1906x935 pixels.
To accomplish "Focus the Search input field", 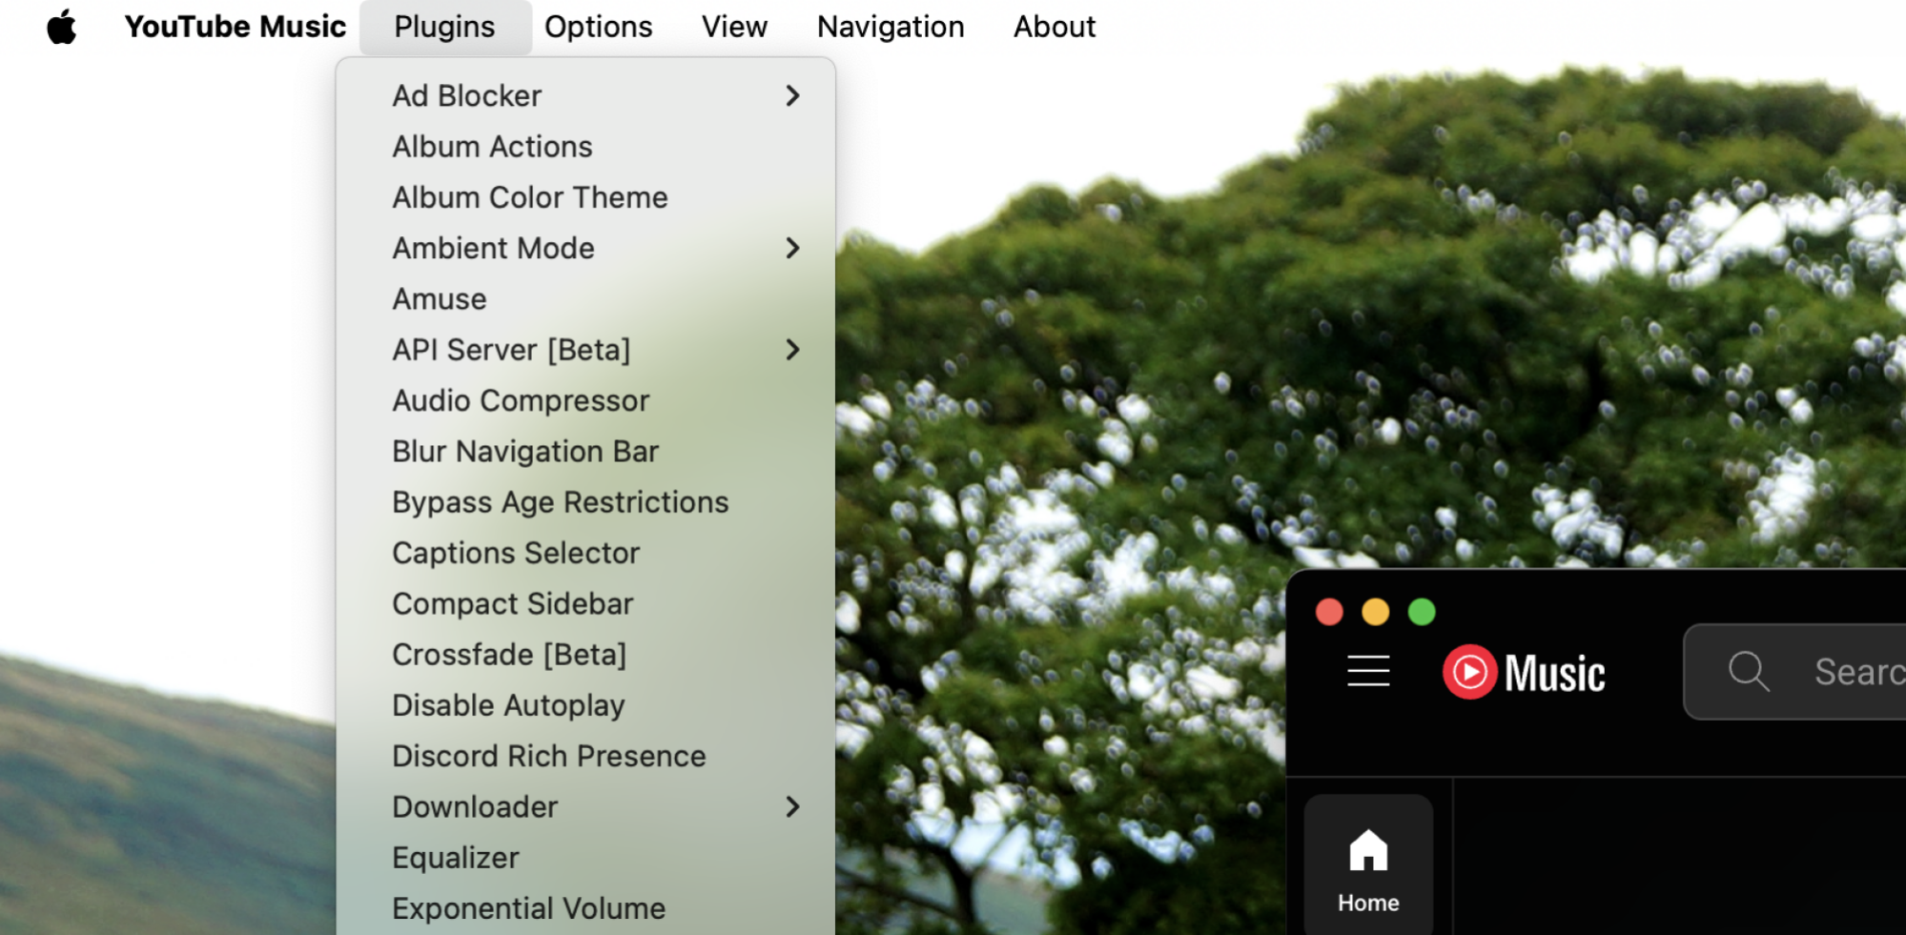I will [1795, 672].
